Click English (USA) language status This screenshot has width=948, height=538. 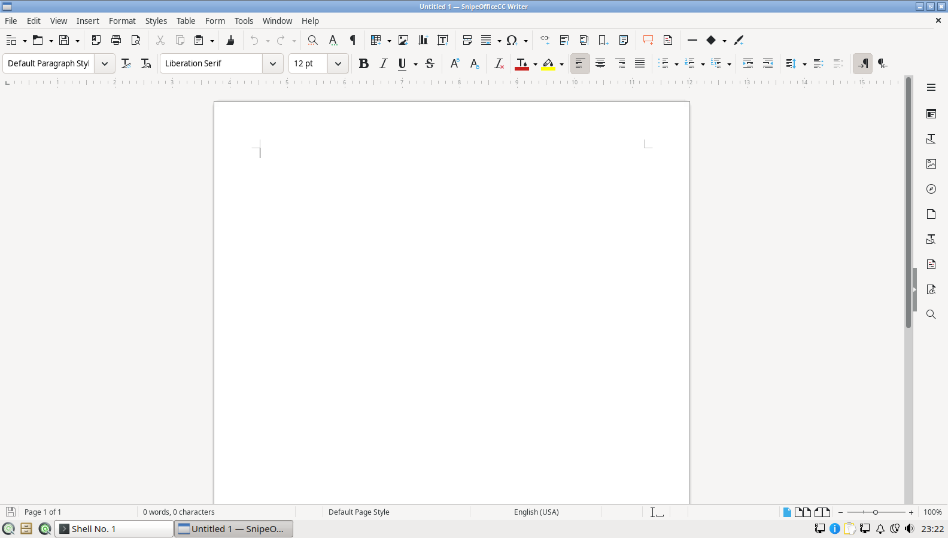tap(536, 512)
